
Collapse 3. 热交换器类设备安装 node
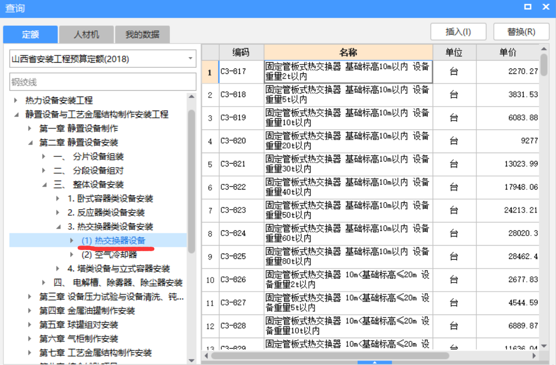coord(58,227)
